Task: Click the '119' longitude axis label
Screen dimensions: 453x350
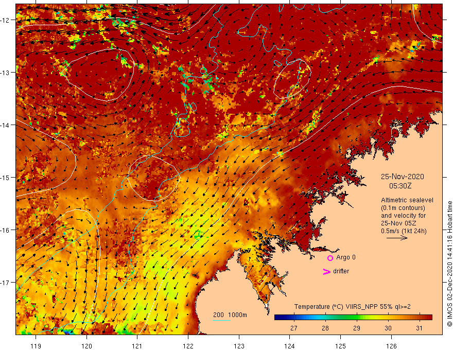Action: click(36, 346)
